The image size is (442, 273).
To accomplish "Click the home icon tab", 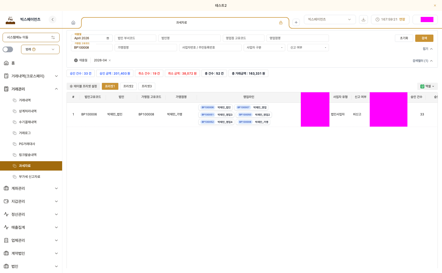I will 73,23.
